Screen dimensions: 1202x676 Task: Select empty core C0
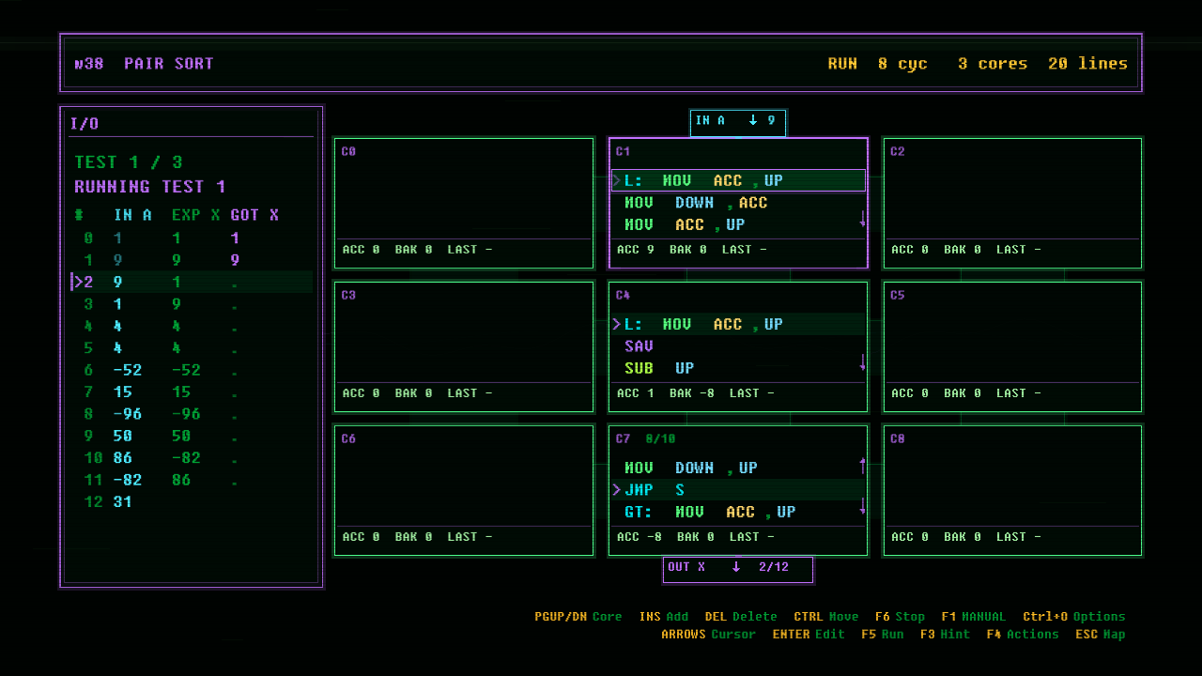(x=464, y=203)
